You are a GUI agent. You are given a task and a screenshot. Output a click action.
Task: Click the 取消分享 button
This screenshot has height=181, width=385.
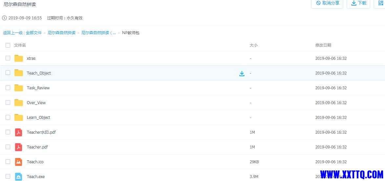327,3
